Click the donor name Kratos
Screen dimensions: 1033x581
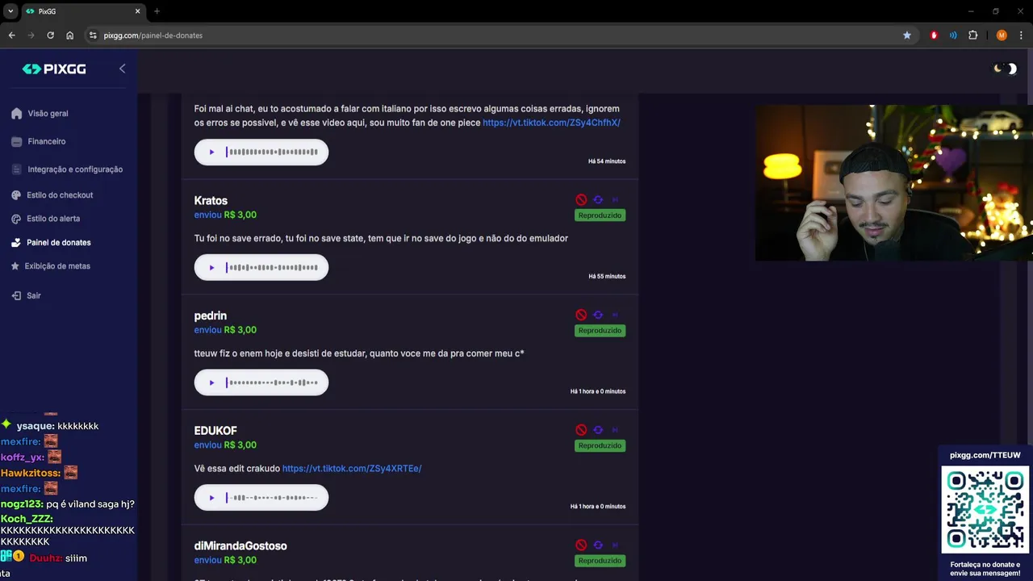tap(211, 200)
